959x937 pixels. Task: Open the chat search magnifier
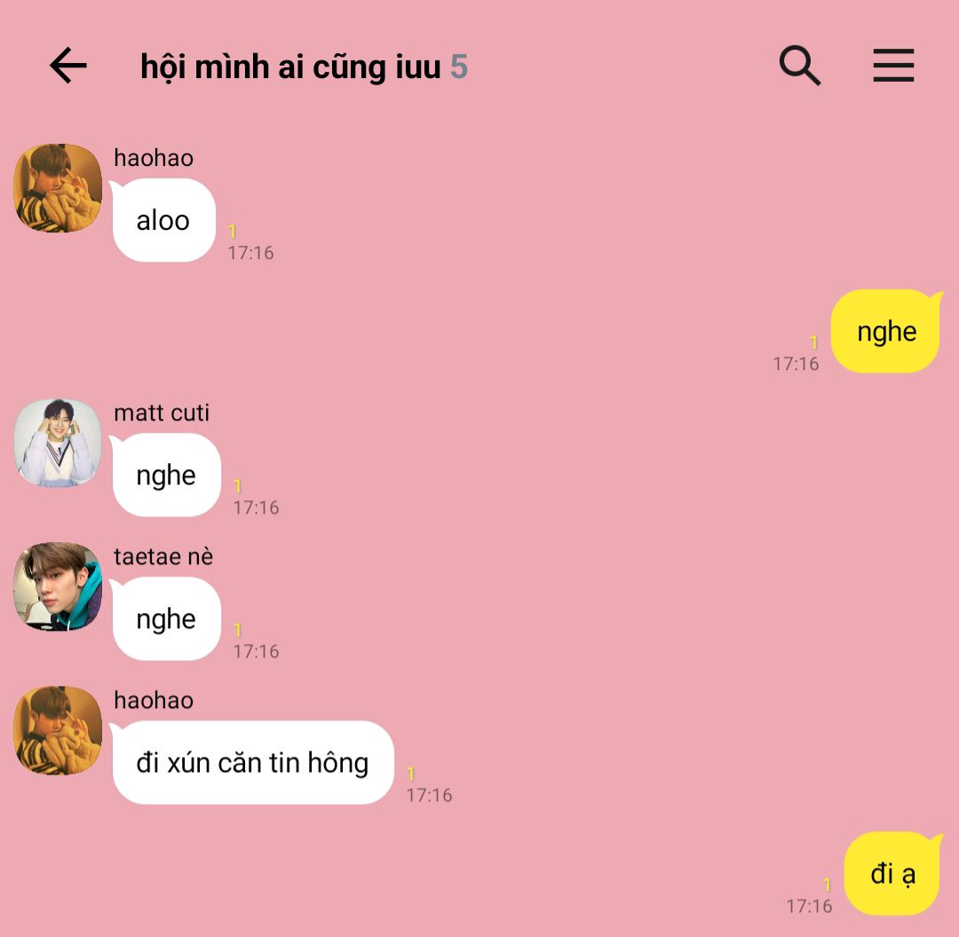(800, 66)
